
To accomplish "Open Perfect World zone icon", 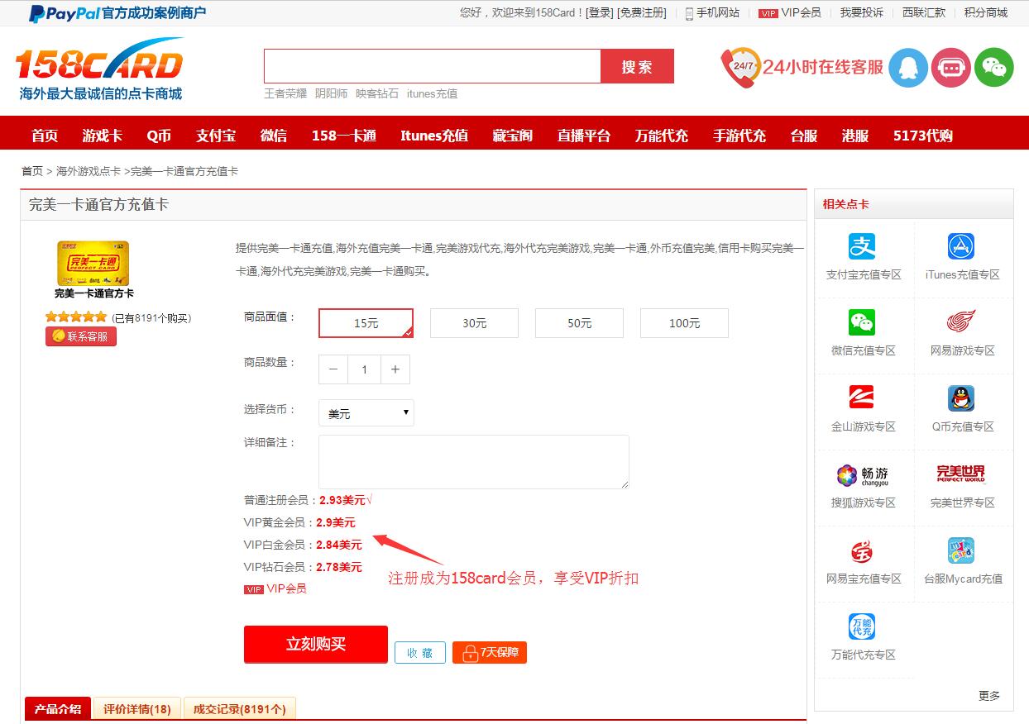I will click(x=961, y=474).
